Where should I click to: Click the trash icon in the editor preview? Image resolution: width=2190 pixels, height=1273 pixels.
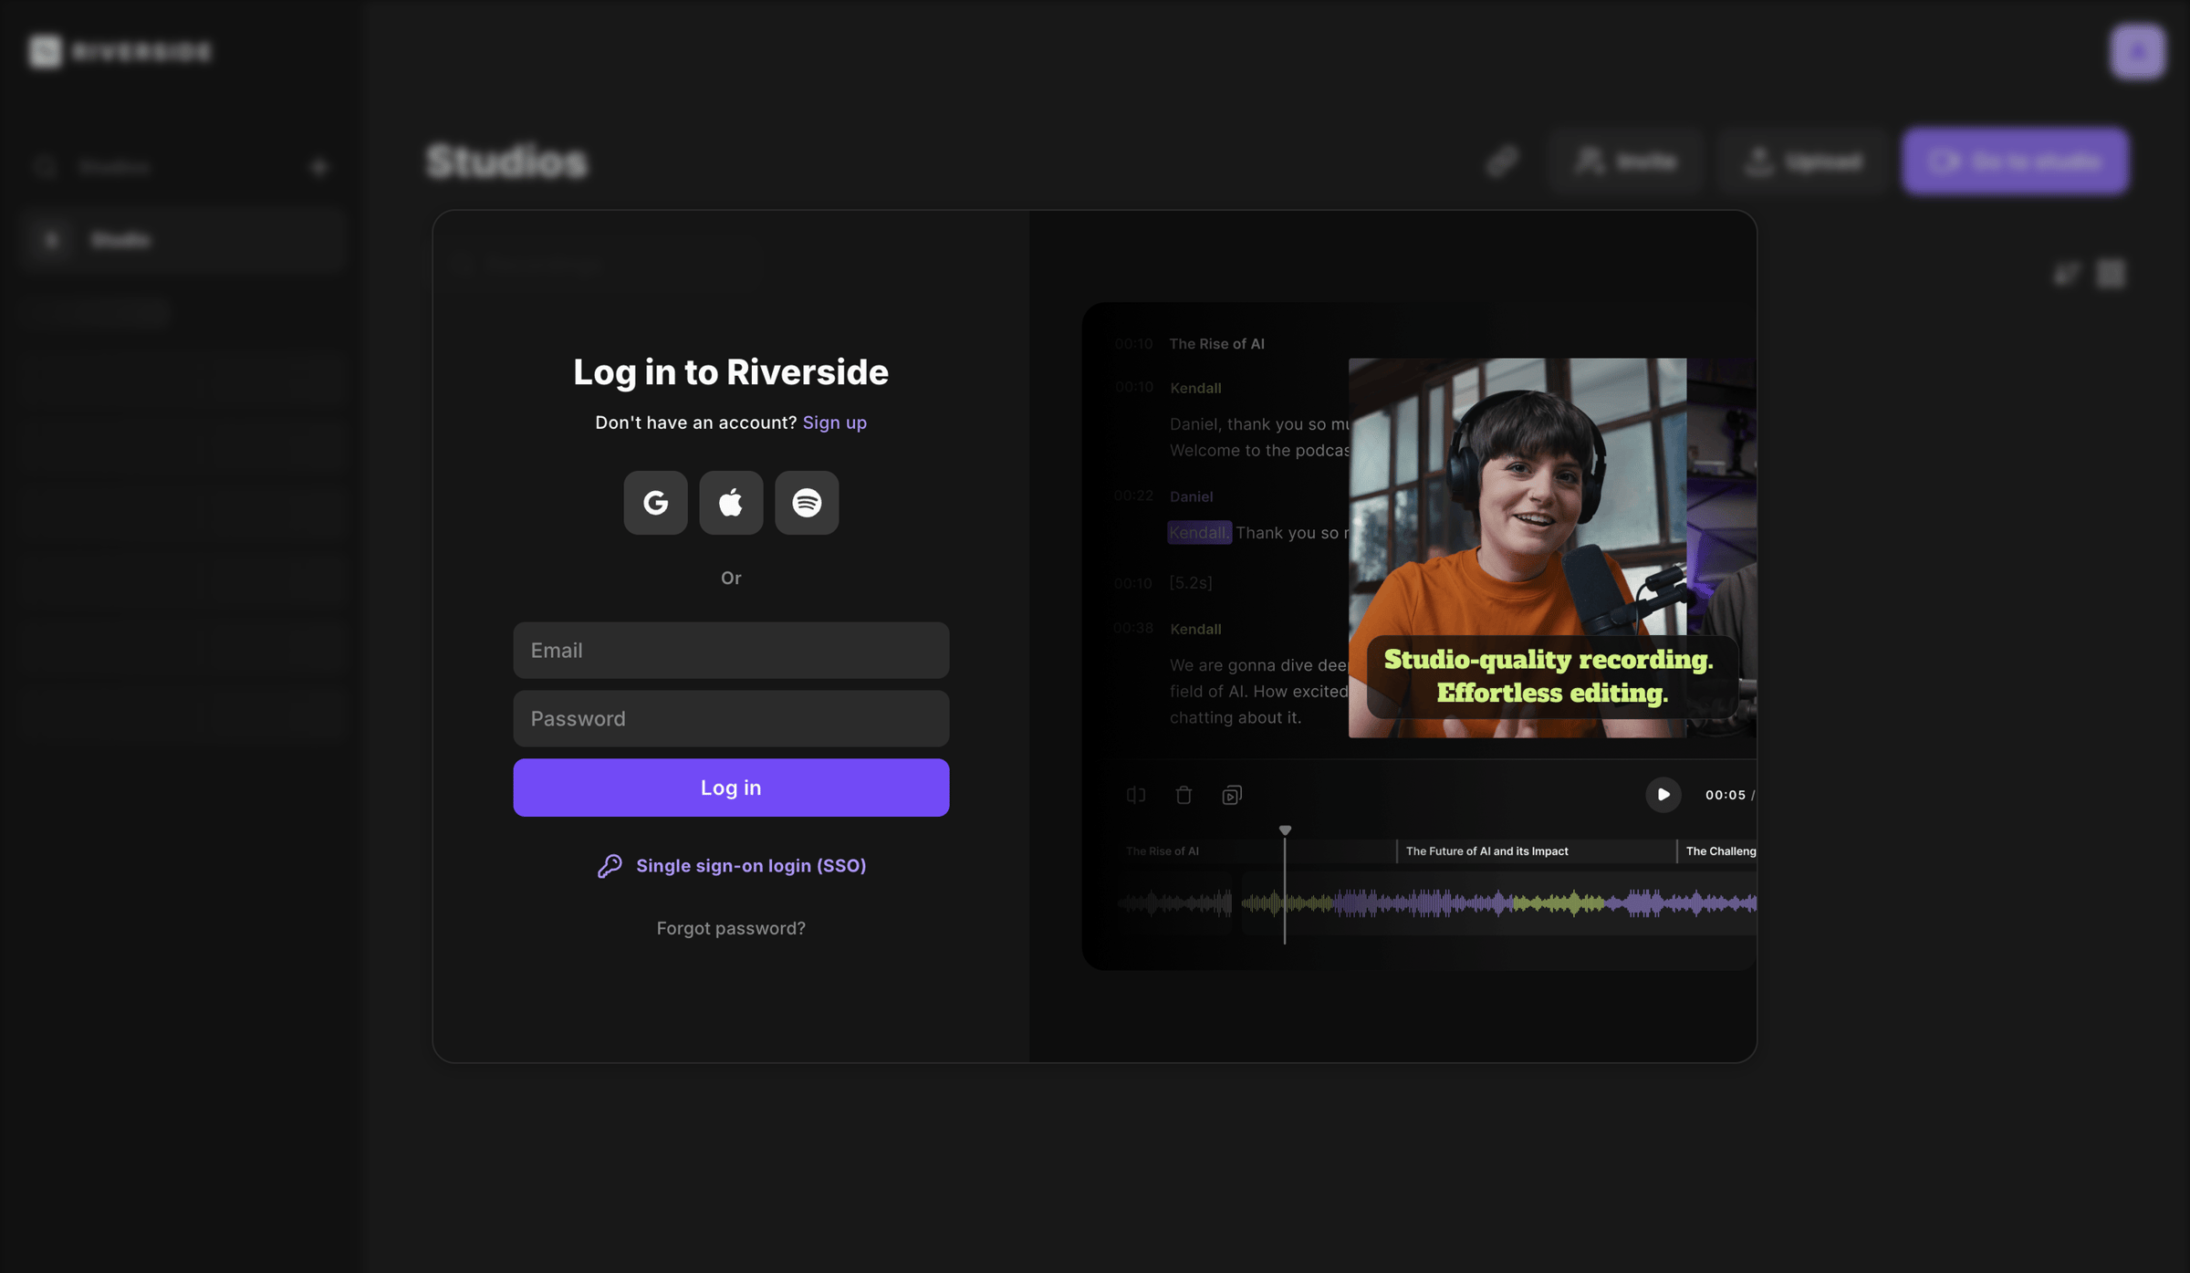[1184, 795]
